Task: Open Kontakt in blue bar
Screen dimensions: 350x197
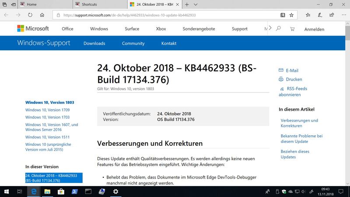Action: (x=169, y=43)
